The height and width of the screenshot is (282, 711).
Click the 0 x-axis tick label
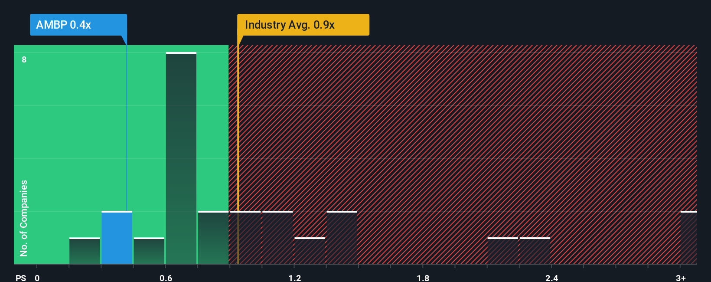pyautogui.click(x=37, y=278)
